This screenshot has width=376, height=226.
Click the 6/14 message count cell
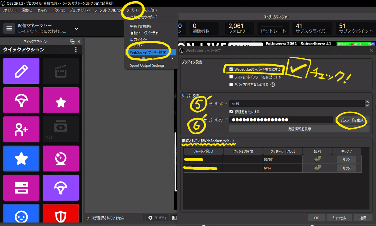click(283, 168)
